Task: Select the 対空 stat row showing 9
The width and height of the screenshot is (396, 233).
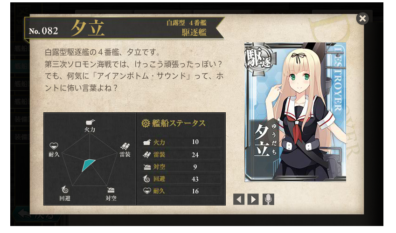Action: (x=181, y=167)
